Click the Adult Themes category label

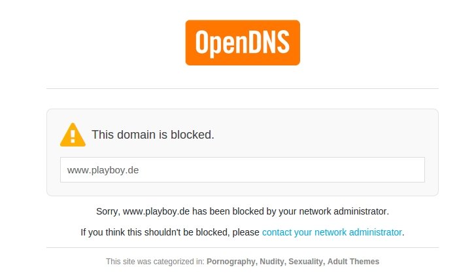pos(354,262)
